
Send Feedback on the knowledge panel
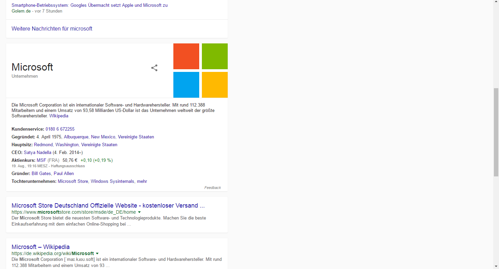(x=212, y=188)
